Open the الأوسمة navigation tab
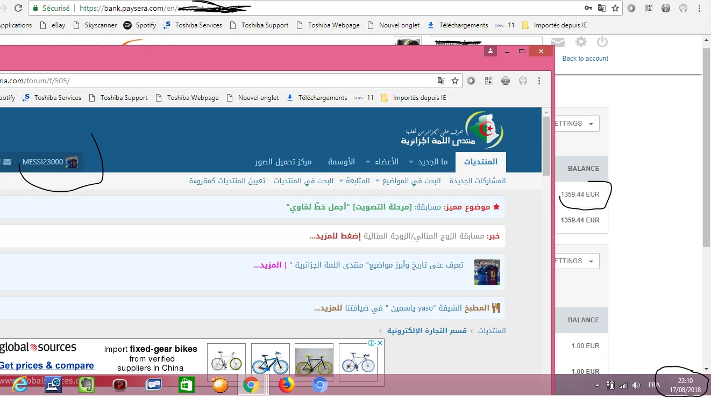The image size is (711, 397). click(342, 162)
